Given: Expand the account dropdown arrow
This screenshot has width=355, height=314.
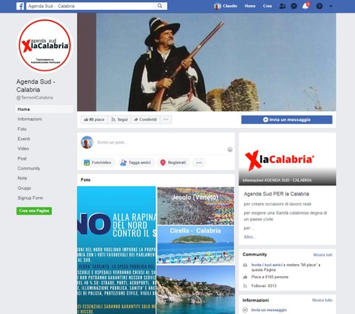Looking at the screenshot, I should (x=331, y=6).
